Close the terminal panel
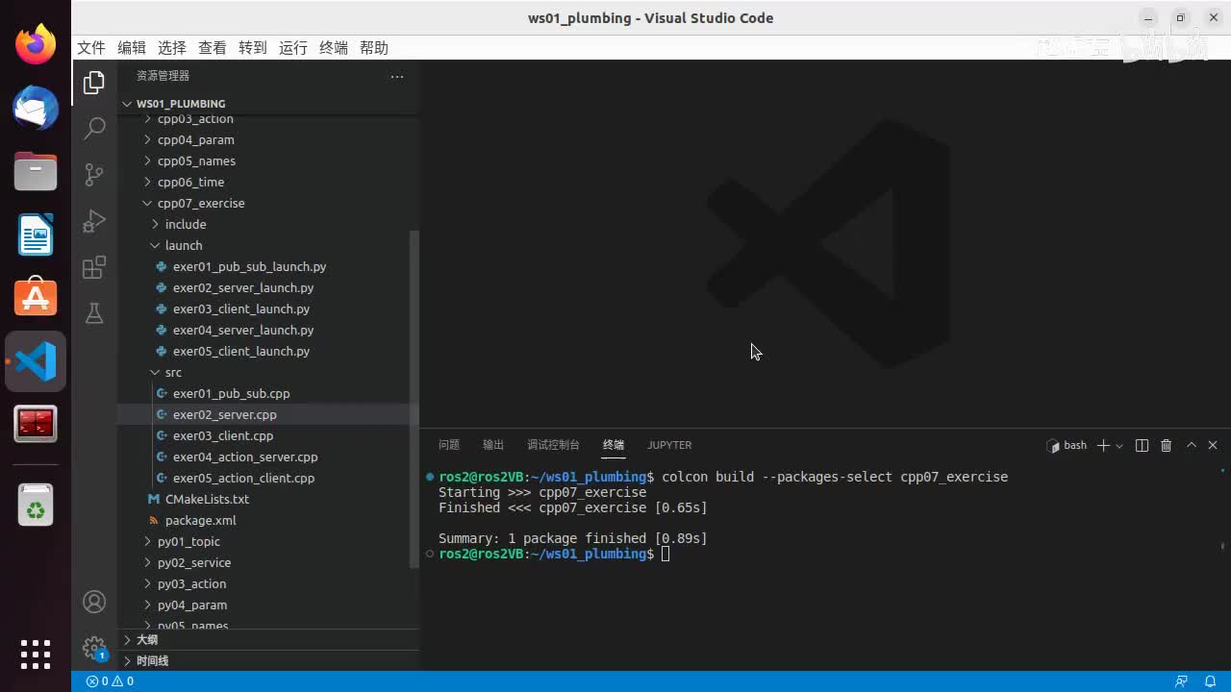 point(1213,445)
